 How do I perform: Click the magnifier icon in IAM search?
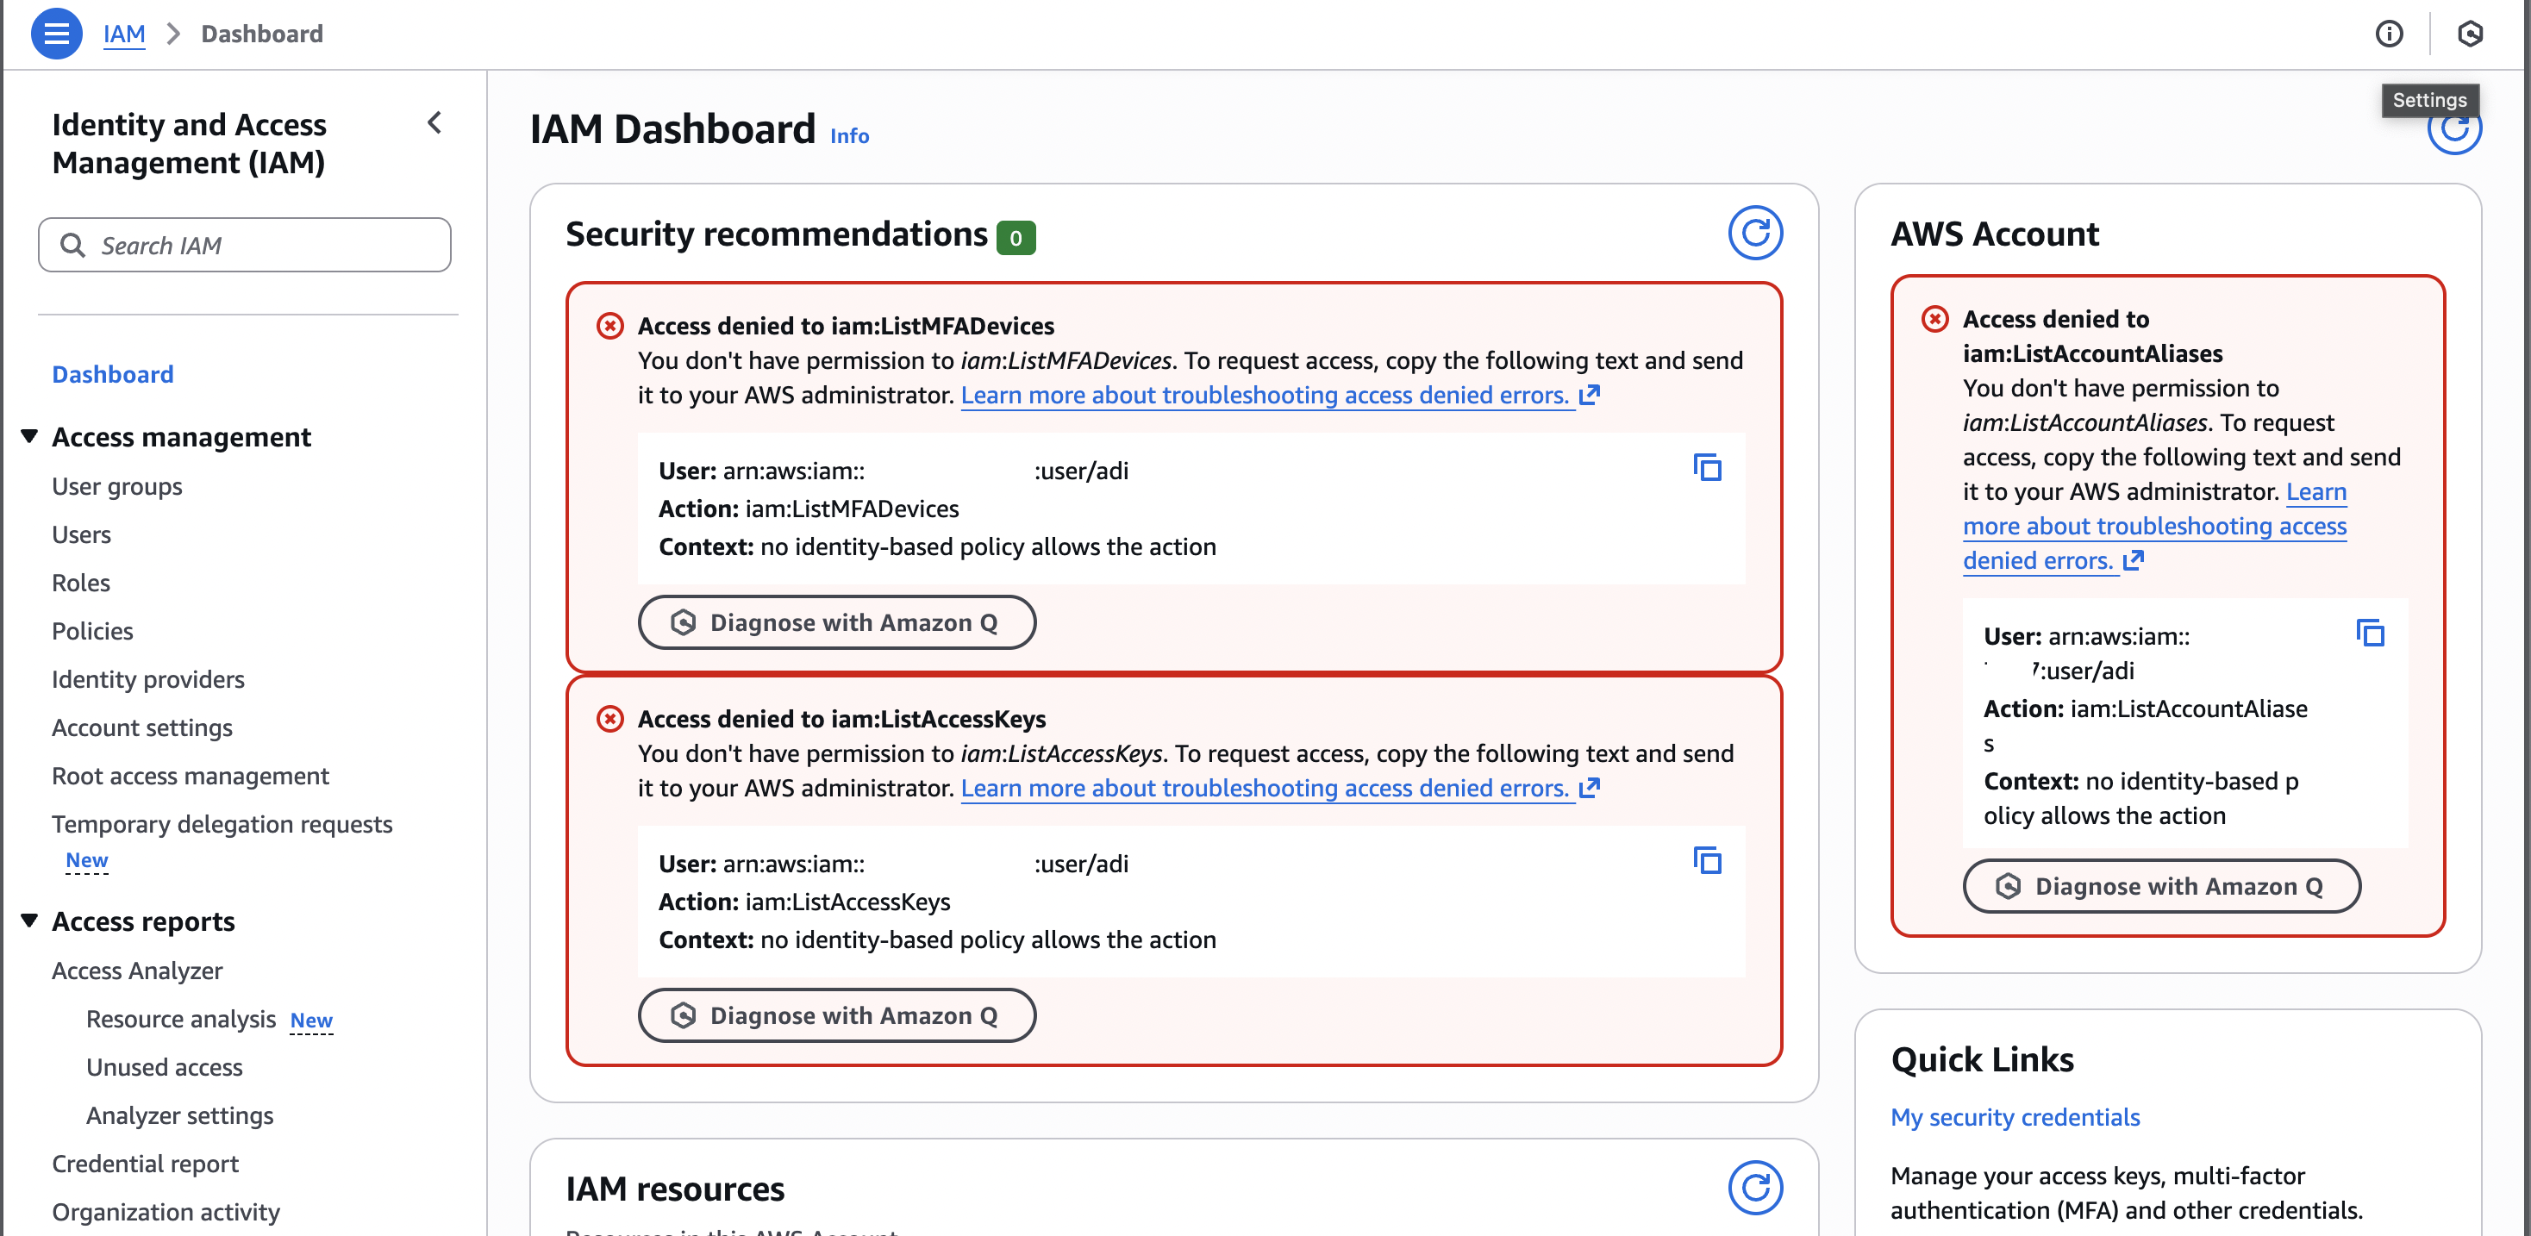pyautogui.click(x=72, y=245)
